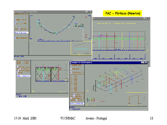Click highlighted MENU ANTERIOR in bottom-left window

click(24, 76)
